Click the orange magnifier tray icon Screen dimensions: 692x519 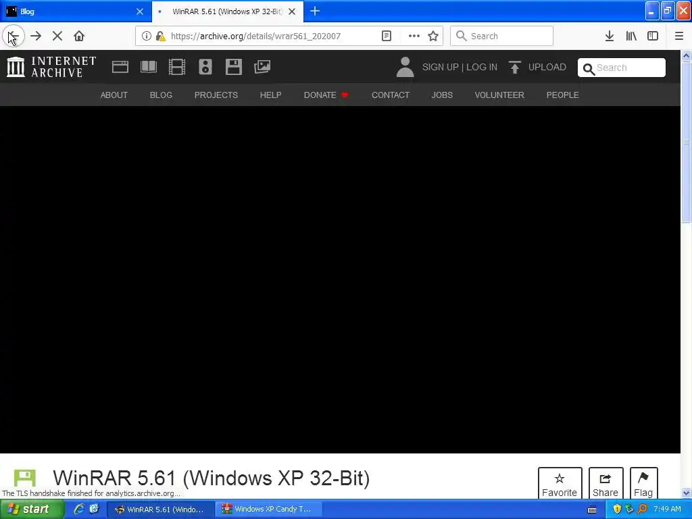point(642,510)
